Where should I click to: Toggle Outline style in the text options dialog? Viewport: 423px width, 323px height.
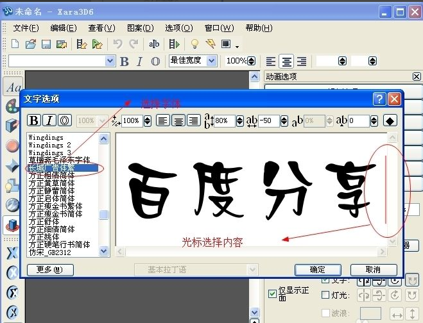point(64,120)
